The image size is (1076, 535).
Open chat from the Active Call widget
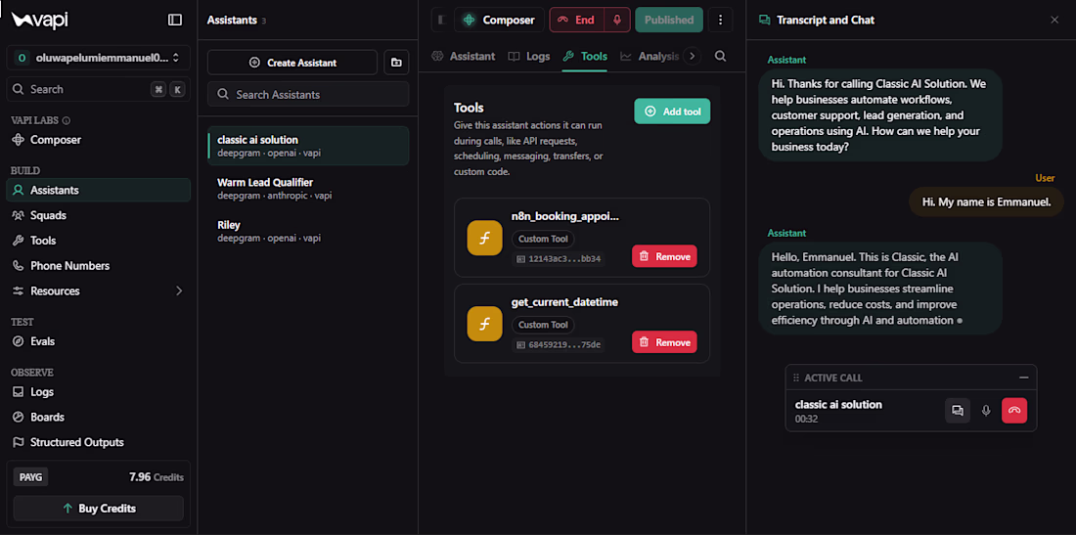[x=958, y=411]
